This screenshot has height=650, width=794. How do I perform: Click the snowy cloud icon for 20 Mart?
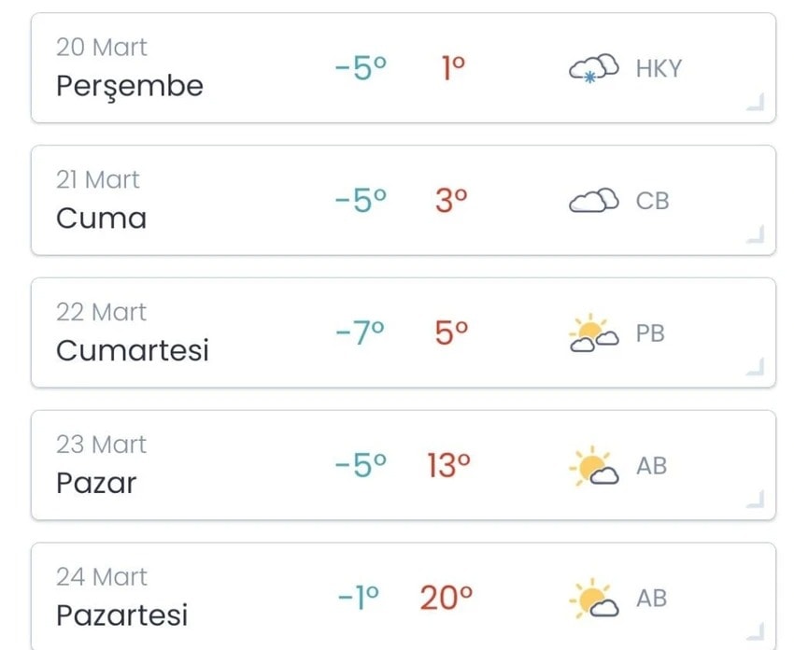point(593,68)
